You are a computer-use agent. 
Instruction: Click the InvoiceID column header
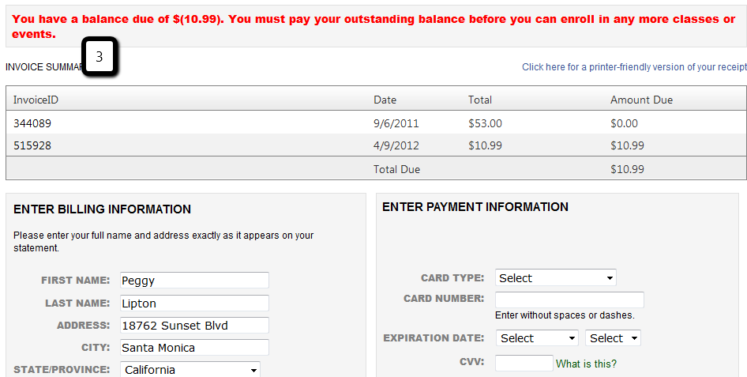tap(36, 100)
